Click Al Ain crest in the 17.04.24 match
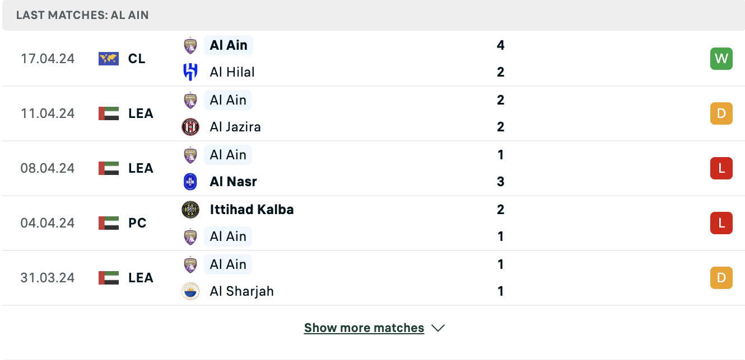745x360 pixels. [x=190, y=45]
